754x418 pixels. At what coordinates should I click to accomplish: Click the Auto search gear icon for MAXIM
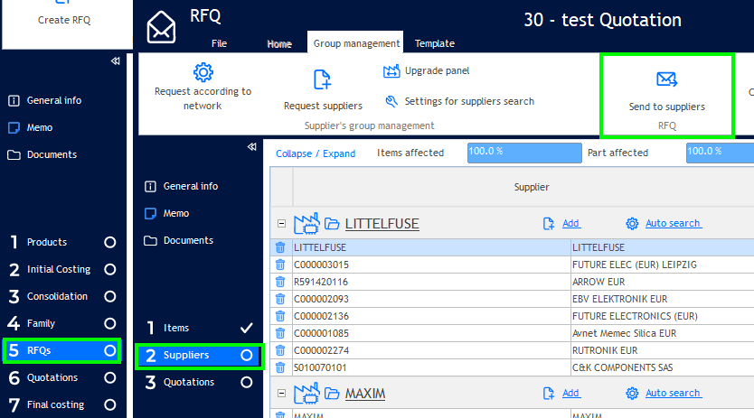click(632, 393)
